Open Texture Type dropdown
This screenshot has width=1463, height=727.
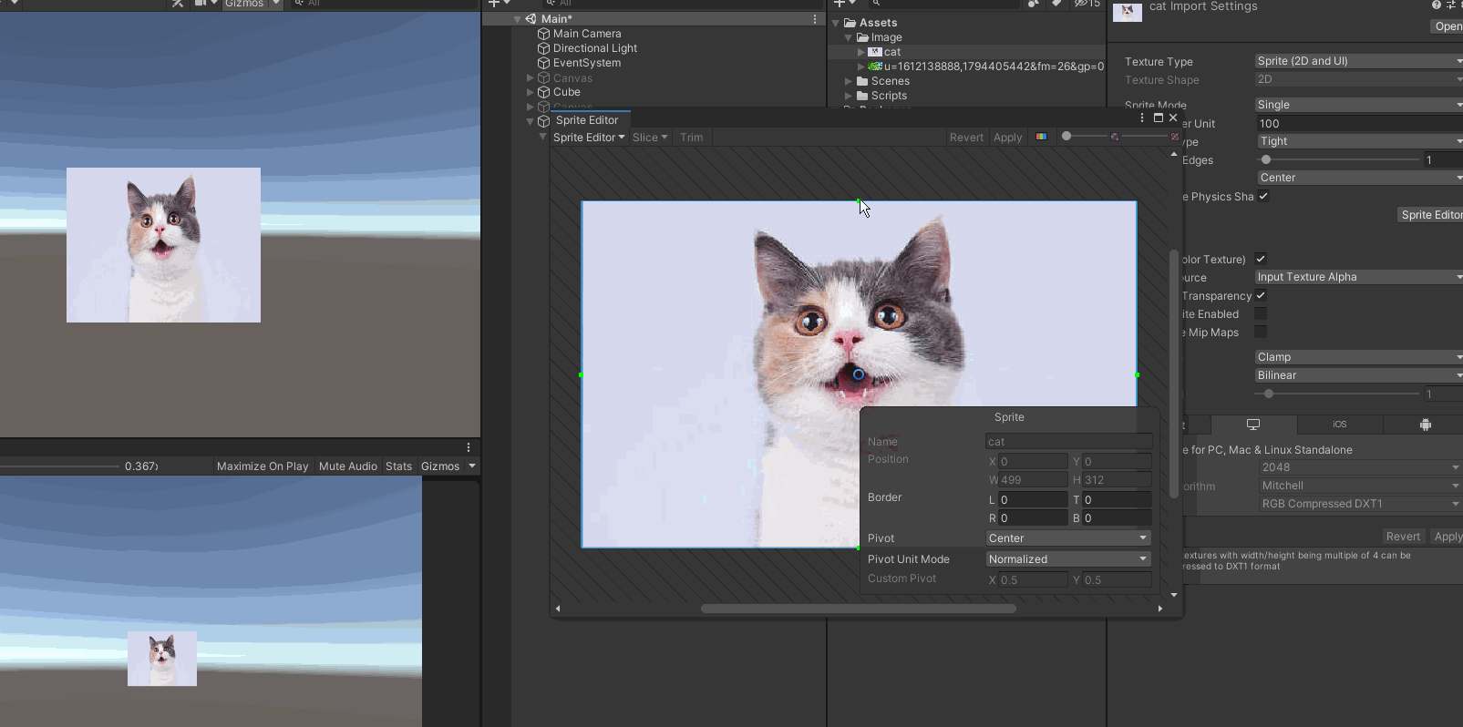coord(1358,61)
